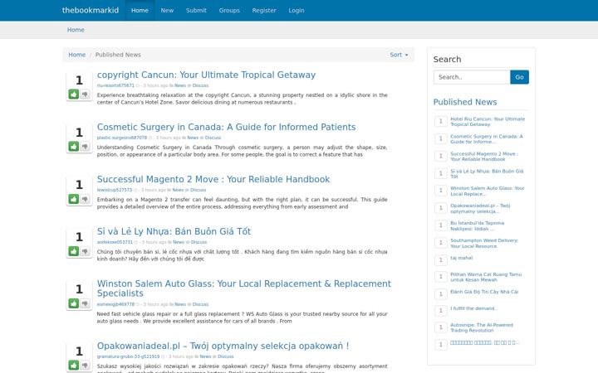The height and width of the screenshot is (373, 598).
Task: Open Sỉ và Lẻ Ly Nhựa headline
Action: [174, 231]
